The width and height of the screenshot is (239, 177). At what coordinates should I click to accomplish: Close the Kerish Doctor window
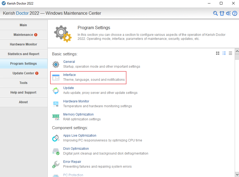(233, 3)
